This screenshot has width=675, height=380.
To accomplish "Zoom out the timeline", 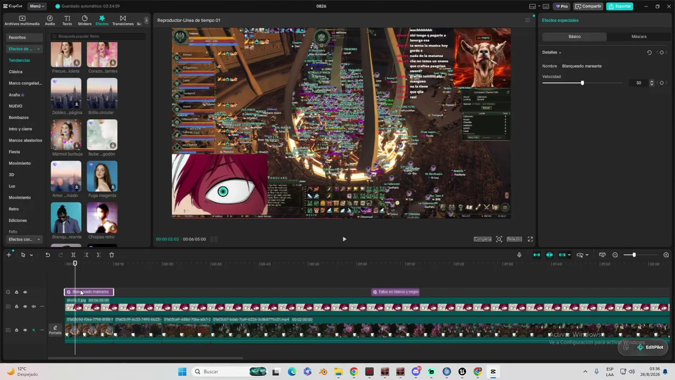I will [615, 255].
